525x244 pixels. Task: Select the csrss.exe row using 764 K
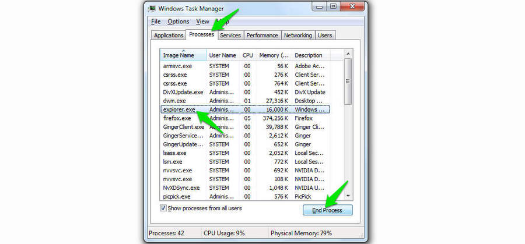point(245,83)
